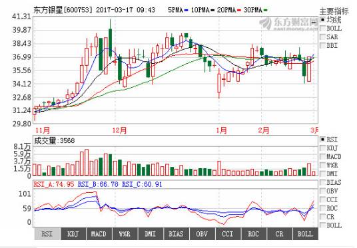Select the DMI radio in side list
Viewport: 357px width, 248px height.
click(x=322, y=174)
